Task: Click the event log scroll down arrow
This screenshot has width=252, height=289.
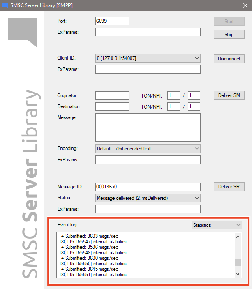Action: pyautogui.click(x=238, y=274)
